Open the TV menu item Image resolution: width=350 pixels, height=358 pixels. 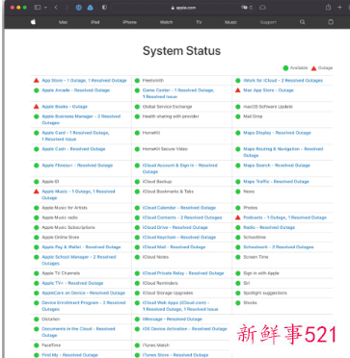click(199, 22)
